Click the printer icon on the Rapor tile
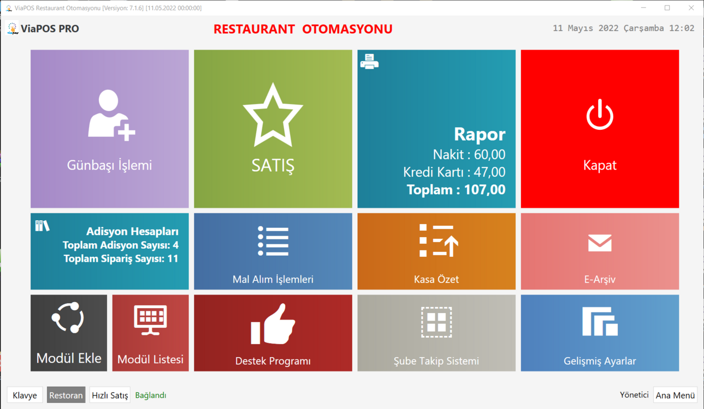The height and width of the screenshot is (409, 704). click(369, 62)
